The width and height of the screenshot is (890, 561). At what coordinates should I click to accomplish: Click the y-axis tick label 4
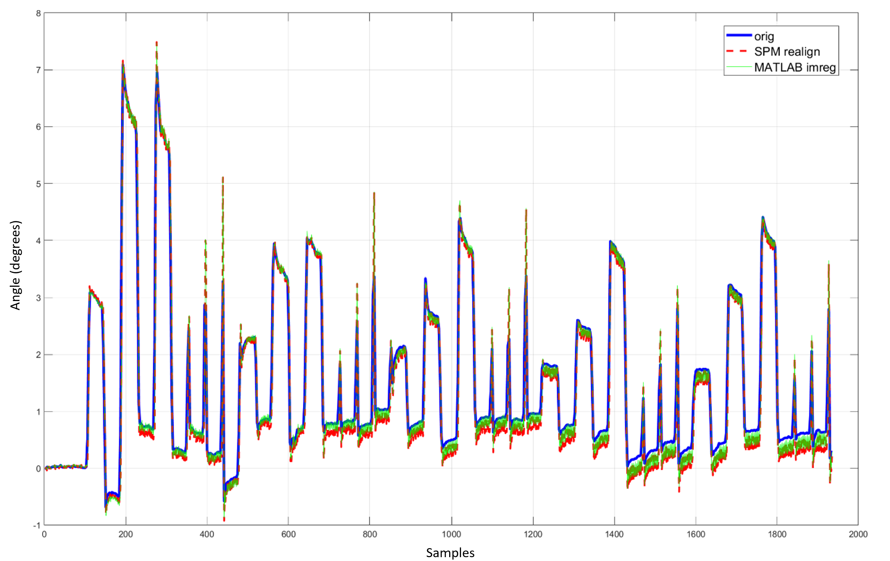click(38, 241)
